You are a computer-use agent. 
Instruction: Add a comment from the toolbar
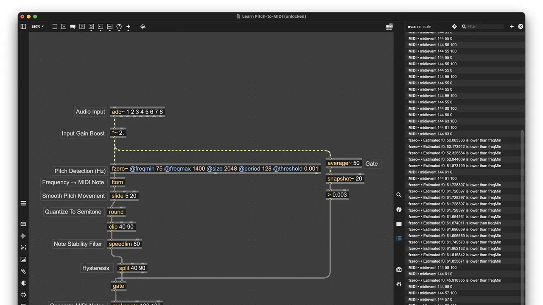pyautogui.click(x=73, y=26)
